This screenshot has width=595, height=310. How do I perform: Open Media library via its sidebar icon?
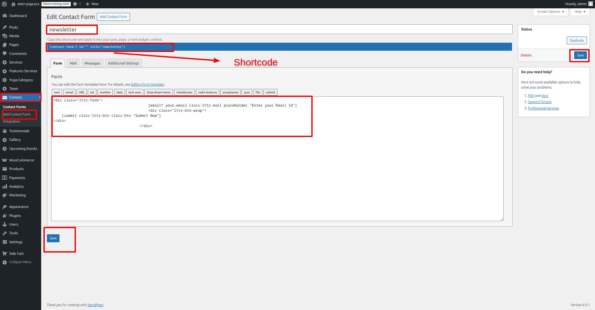[5, 36]
